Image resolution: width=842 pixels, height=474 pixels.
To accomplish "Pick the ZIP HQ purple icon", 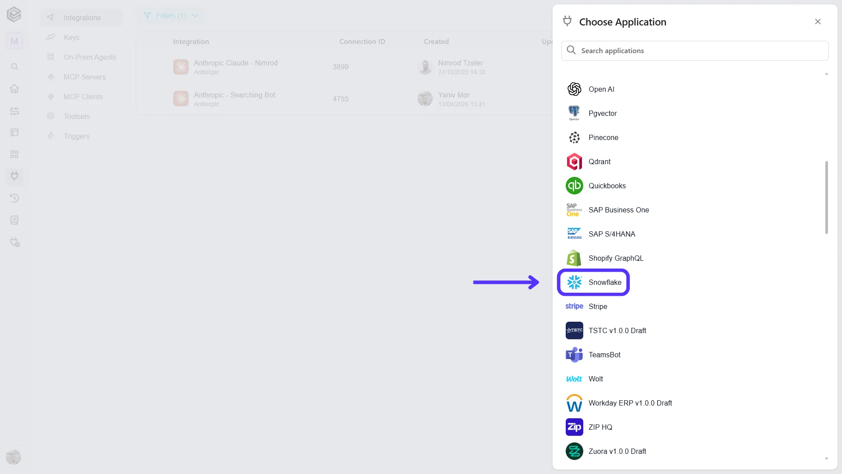I will tap(574, 427).
